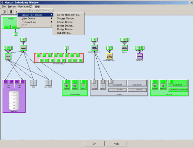Open the Device menu
The height and width of the screenshot is (148, 194).
[x=12, y=6]
